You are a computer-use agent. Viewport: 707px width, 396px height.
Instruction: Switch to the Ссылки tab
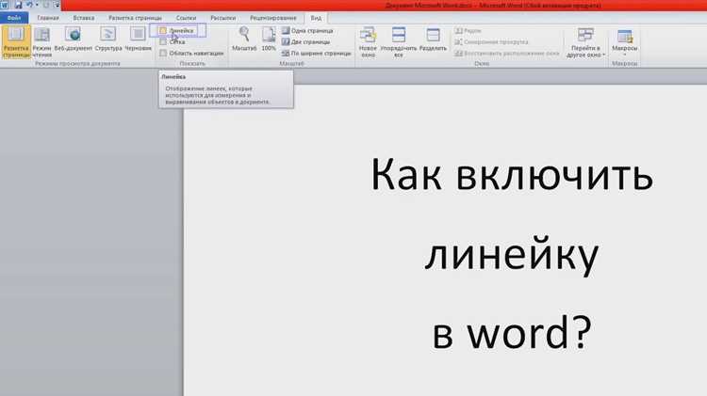pyautogui.click(x=186, y=18)
